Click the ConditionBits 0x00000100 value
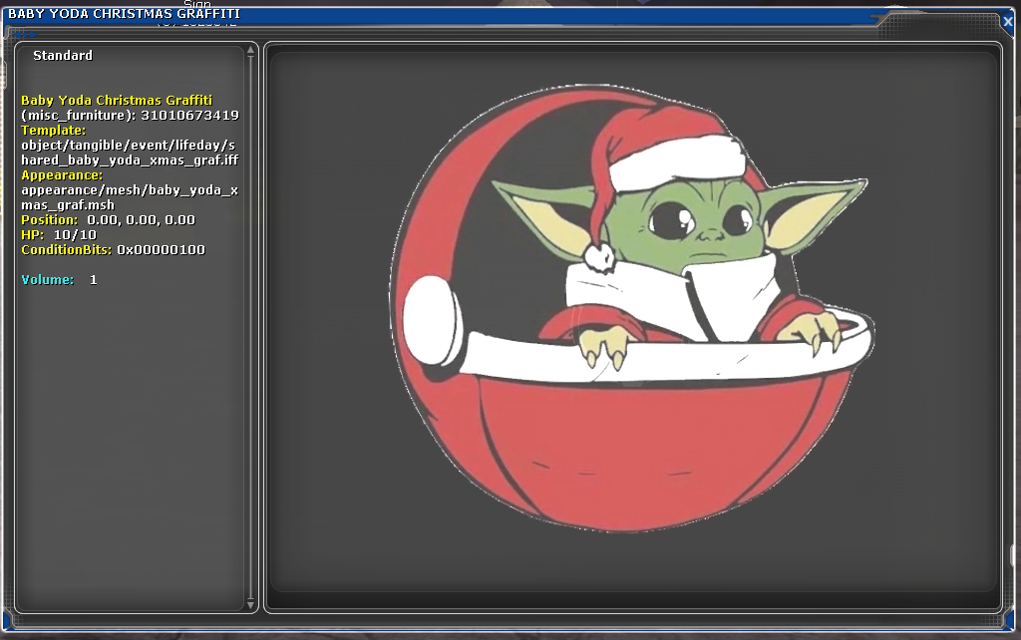The height and width of the screenshot is (640, 1021). (161, 250)
